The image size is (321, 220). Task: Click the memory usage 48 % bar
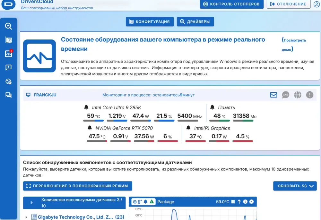pos(220,121)
